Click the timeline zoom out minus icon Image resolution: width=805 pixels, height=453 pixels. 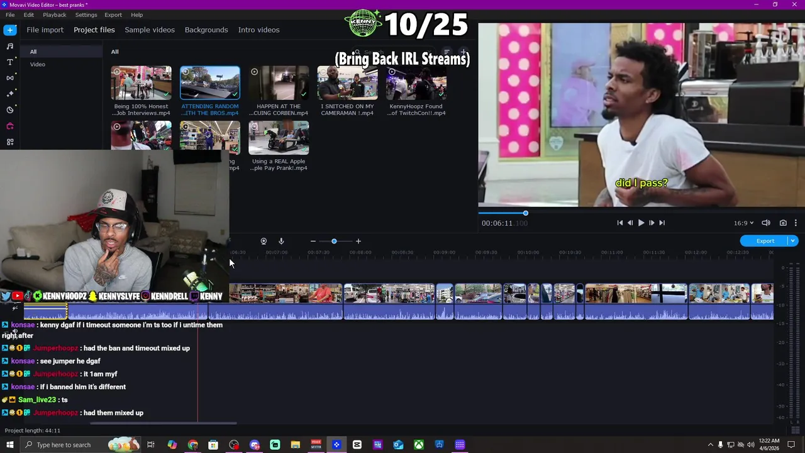313,241
